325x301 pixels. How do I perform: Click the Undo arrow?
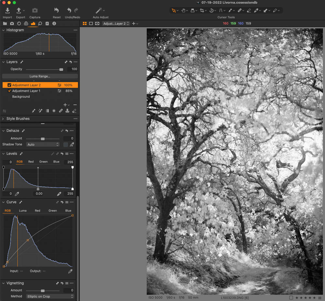69,10
